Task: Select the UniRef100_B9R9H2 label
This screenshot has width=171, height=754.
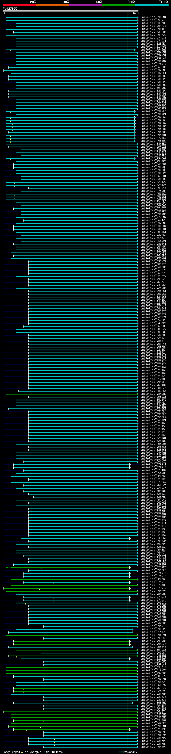Action: (x=153, y=88)
